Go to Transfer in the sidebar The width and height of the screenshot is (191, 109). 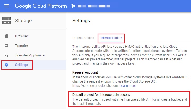click(21, 46)
